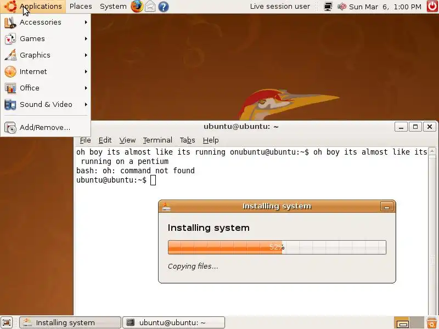Minimize the terminal window
The image size is (439, 329).
(x=401, y=127)
